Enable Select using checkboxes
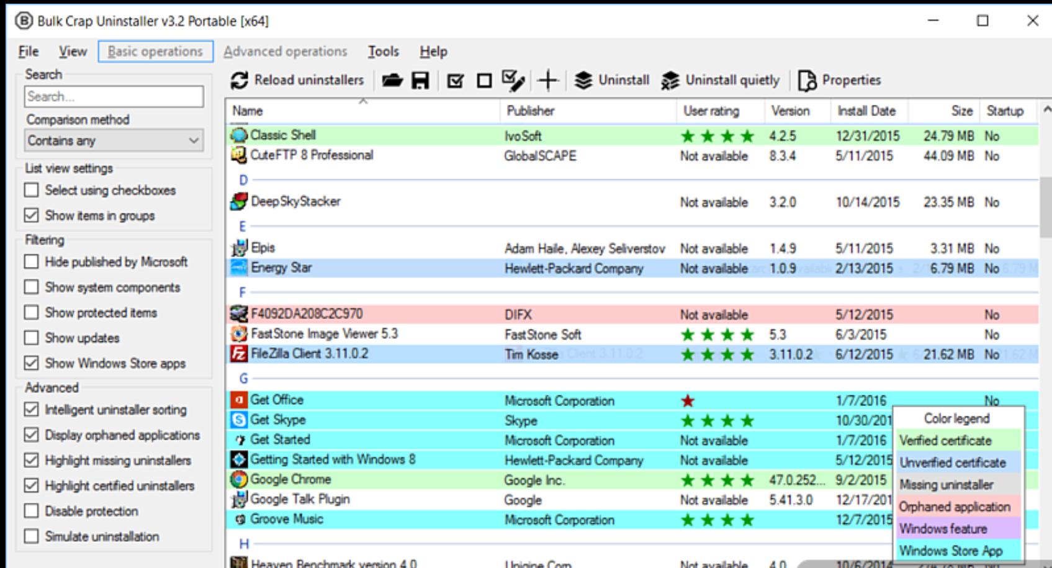This screenshot has width=1052, height=568. point(31,190)
